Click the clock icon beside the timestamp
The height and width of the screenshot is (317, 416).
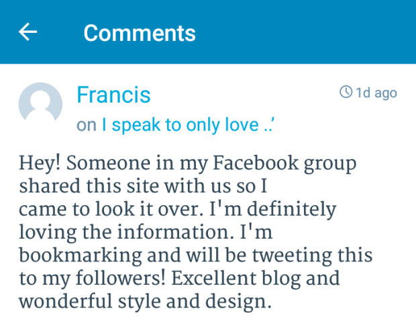pyautogui.click(x=346, y=92)
